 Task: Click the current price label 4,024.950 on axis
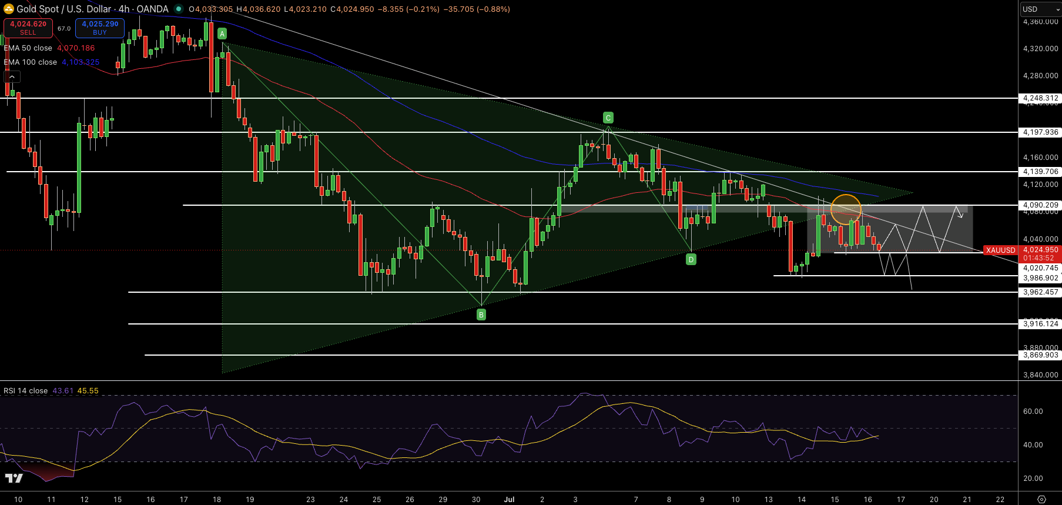click(1040, 250)
